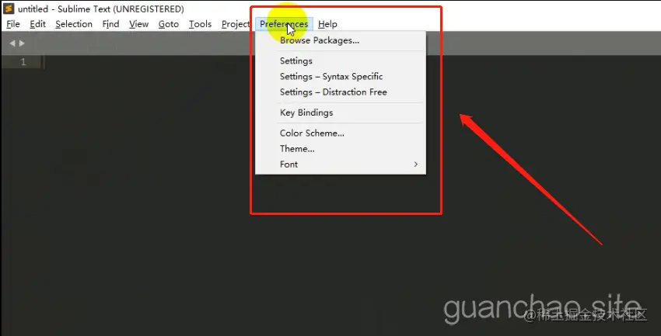This screenshot has width=661, height=336.
Task: Open the Selection menu
Action: pos(74,24)
